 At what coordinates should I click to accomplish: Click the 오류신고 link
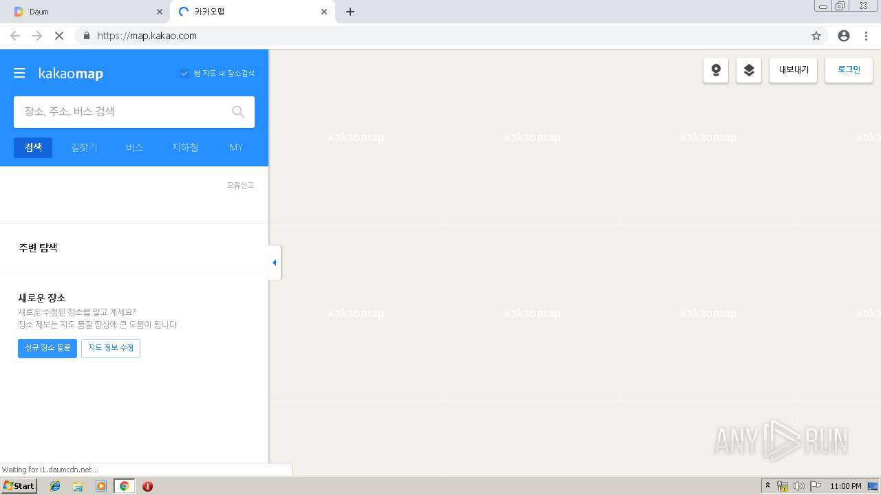click(240, 185)
